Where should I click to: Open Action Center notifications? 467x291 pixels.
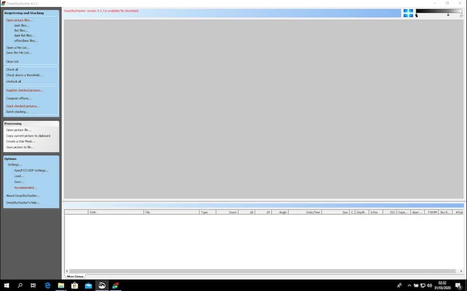point(459,286)
